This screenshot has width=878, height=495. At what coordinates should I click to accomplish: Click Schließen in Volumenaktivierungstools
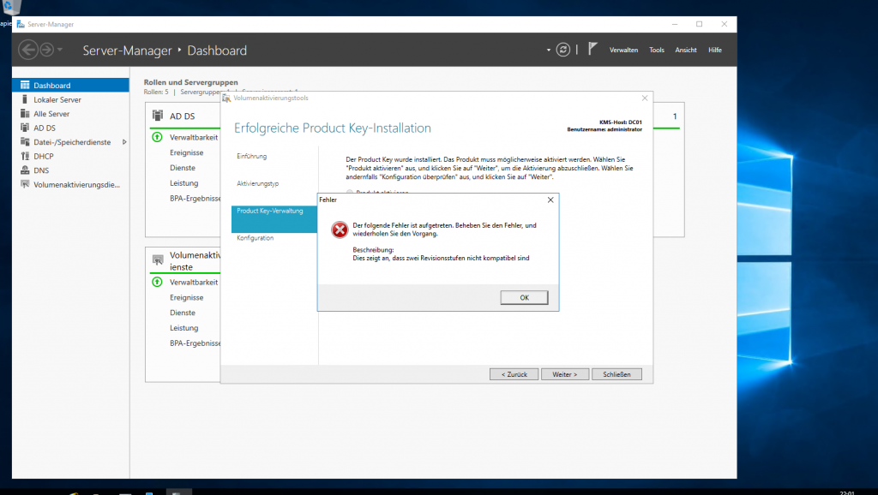(x=616, y=374)
